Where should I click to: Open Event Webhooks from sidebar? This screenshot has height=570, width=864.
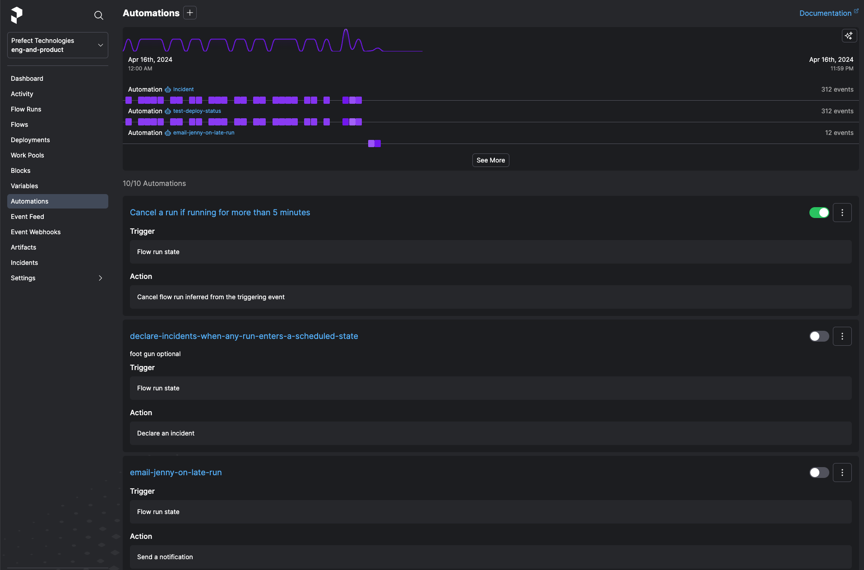tap(36, 232)
